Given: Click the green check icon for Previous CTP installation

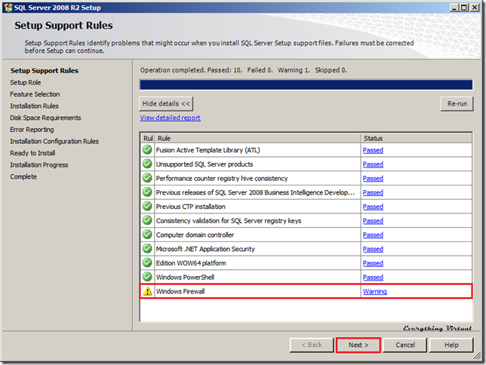Looking at the screenshot, I should (x=147, y=207).
